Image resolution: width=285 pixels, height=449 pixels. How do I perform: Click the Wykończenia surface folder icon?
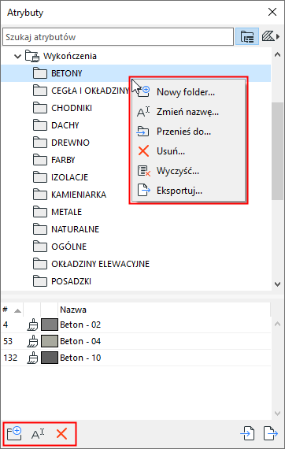point(32,56)
